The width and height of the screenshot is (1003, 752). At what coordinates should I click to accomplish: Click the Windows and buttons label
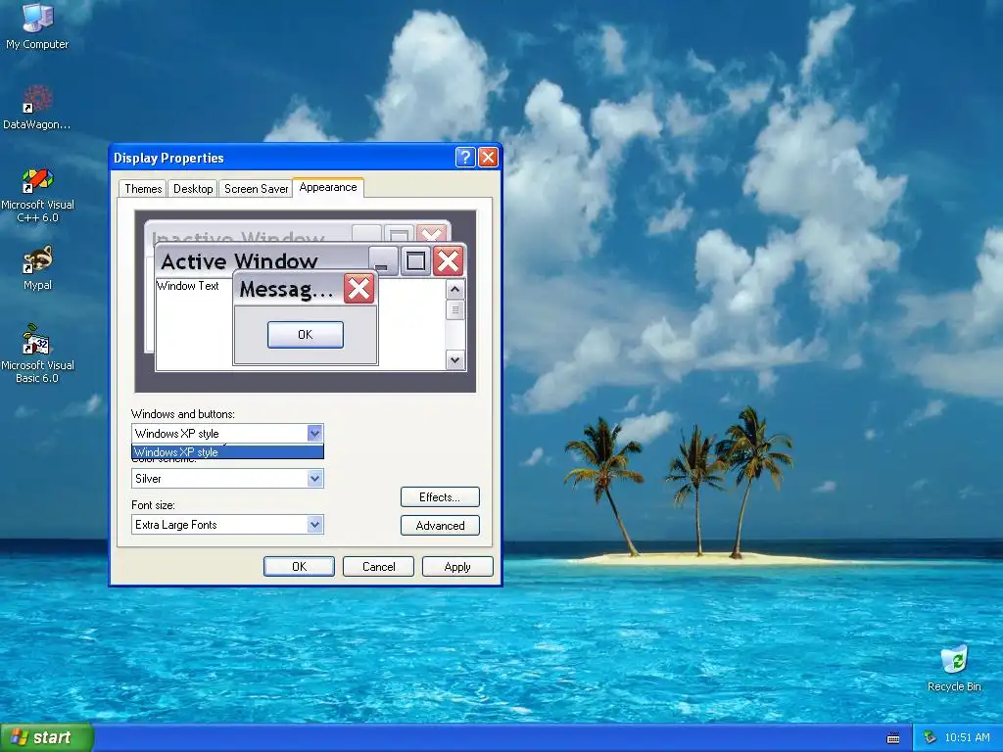click(183, 414)
